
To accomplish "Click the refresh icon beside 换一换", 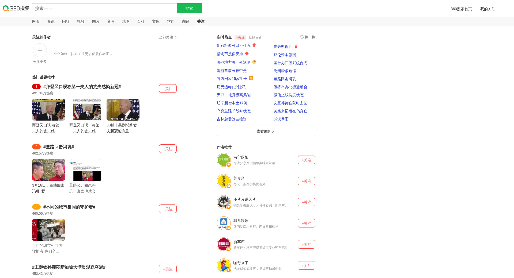I will (x=302, y=37).
